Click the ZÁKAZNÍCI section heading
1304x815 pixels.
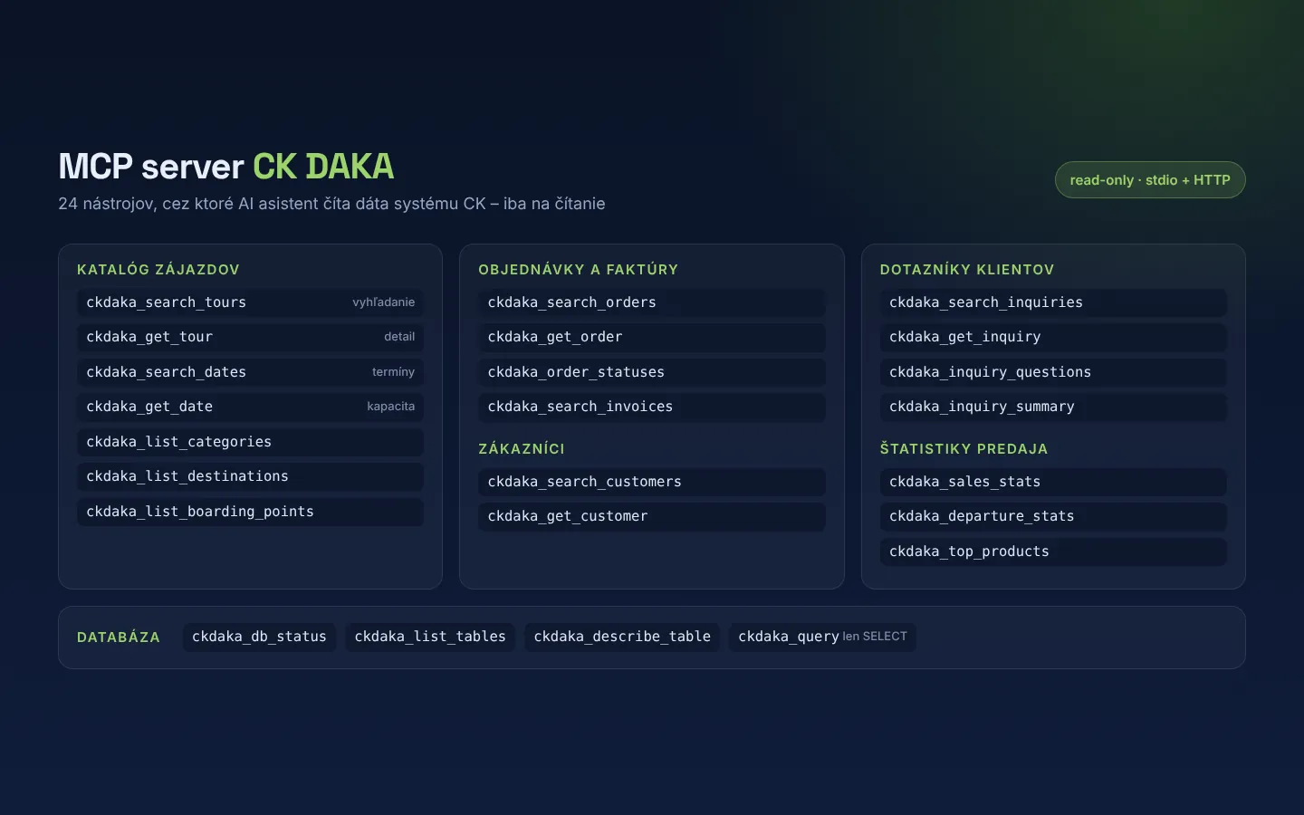522,449
